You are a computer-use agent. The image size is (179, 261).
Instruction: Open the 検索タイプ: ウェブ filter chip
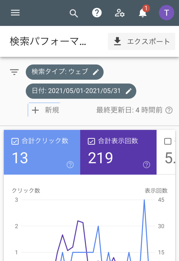click(x=60, y=72)
